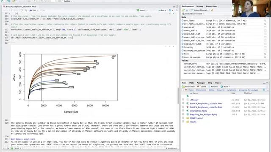
Task: Open the Insert chunk dropdown
Action: click(141, 10)
